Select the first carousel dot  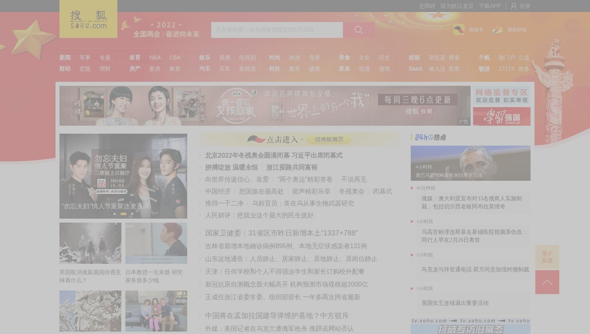(115, 214)
